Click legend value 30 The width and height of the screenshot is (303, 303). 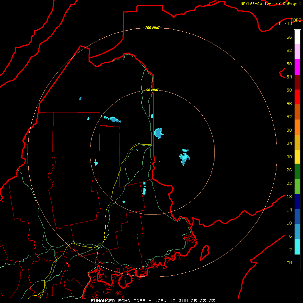coord(289,157)
